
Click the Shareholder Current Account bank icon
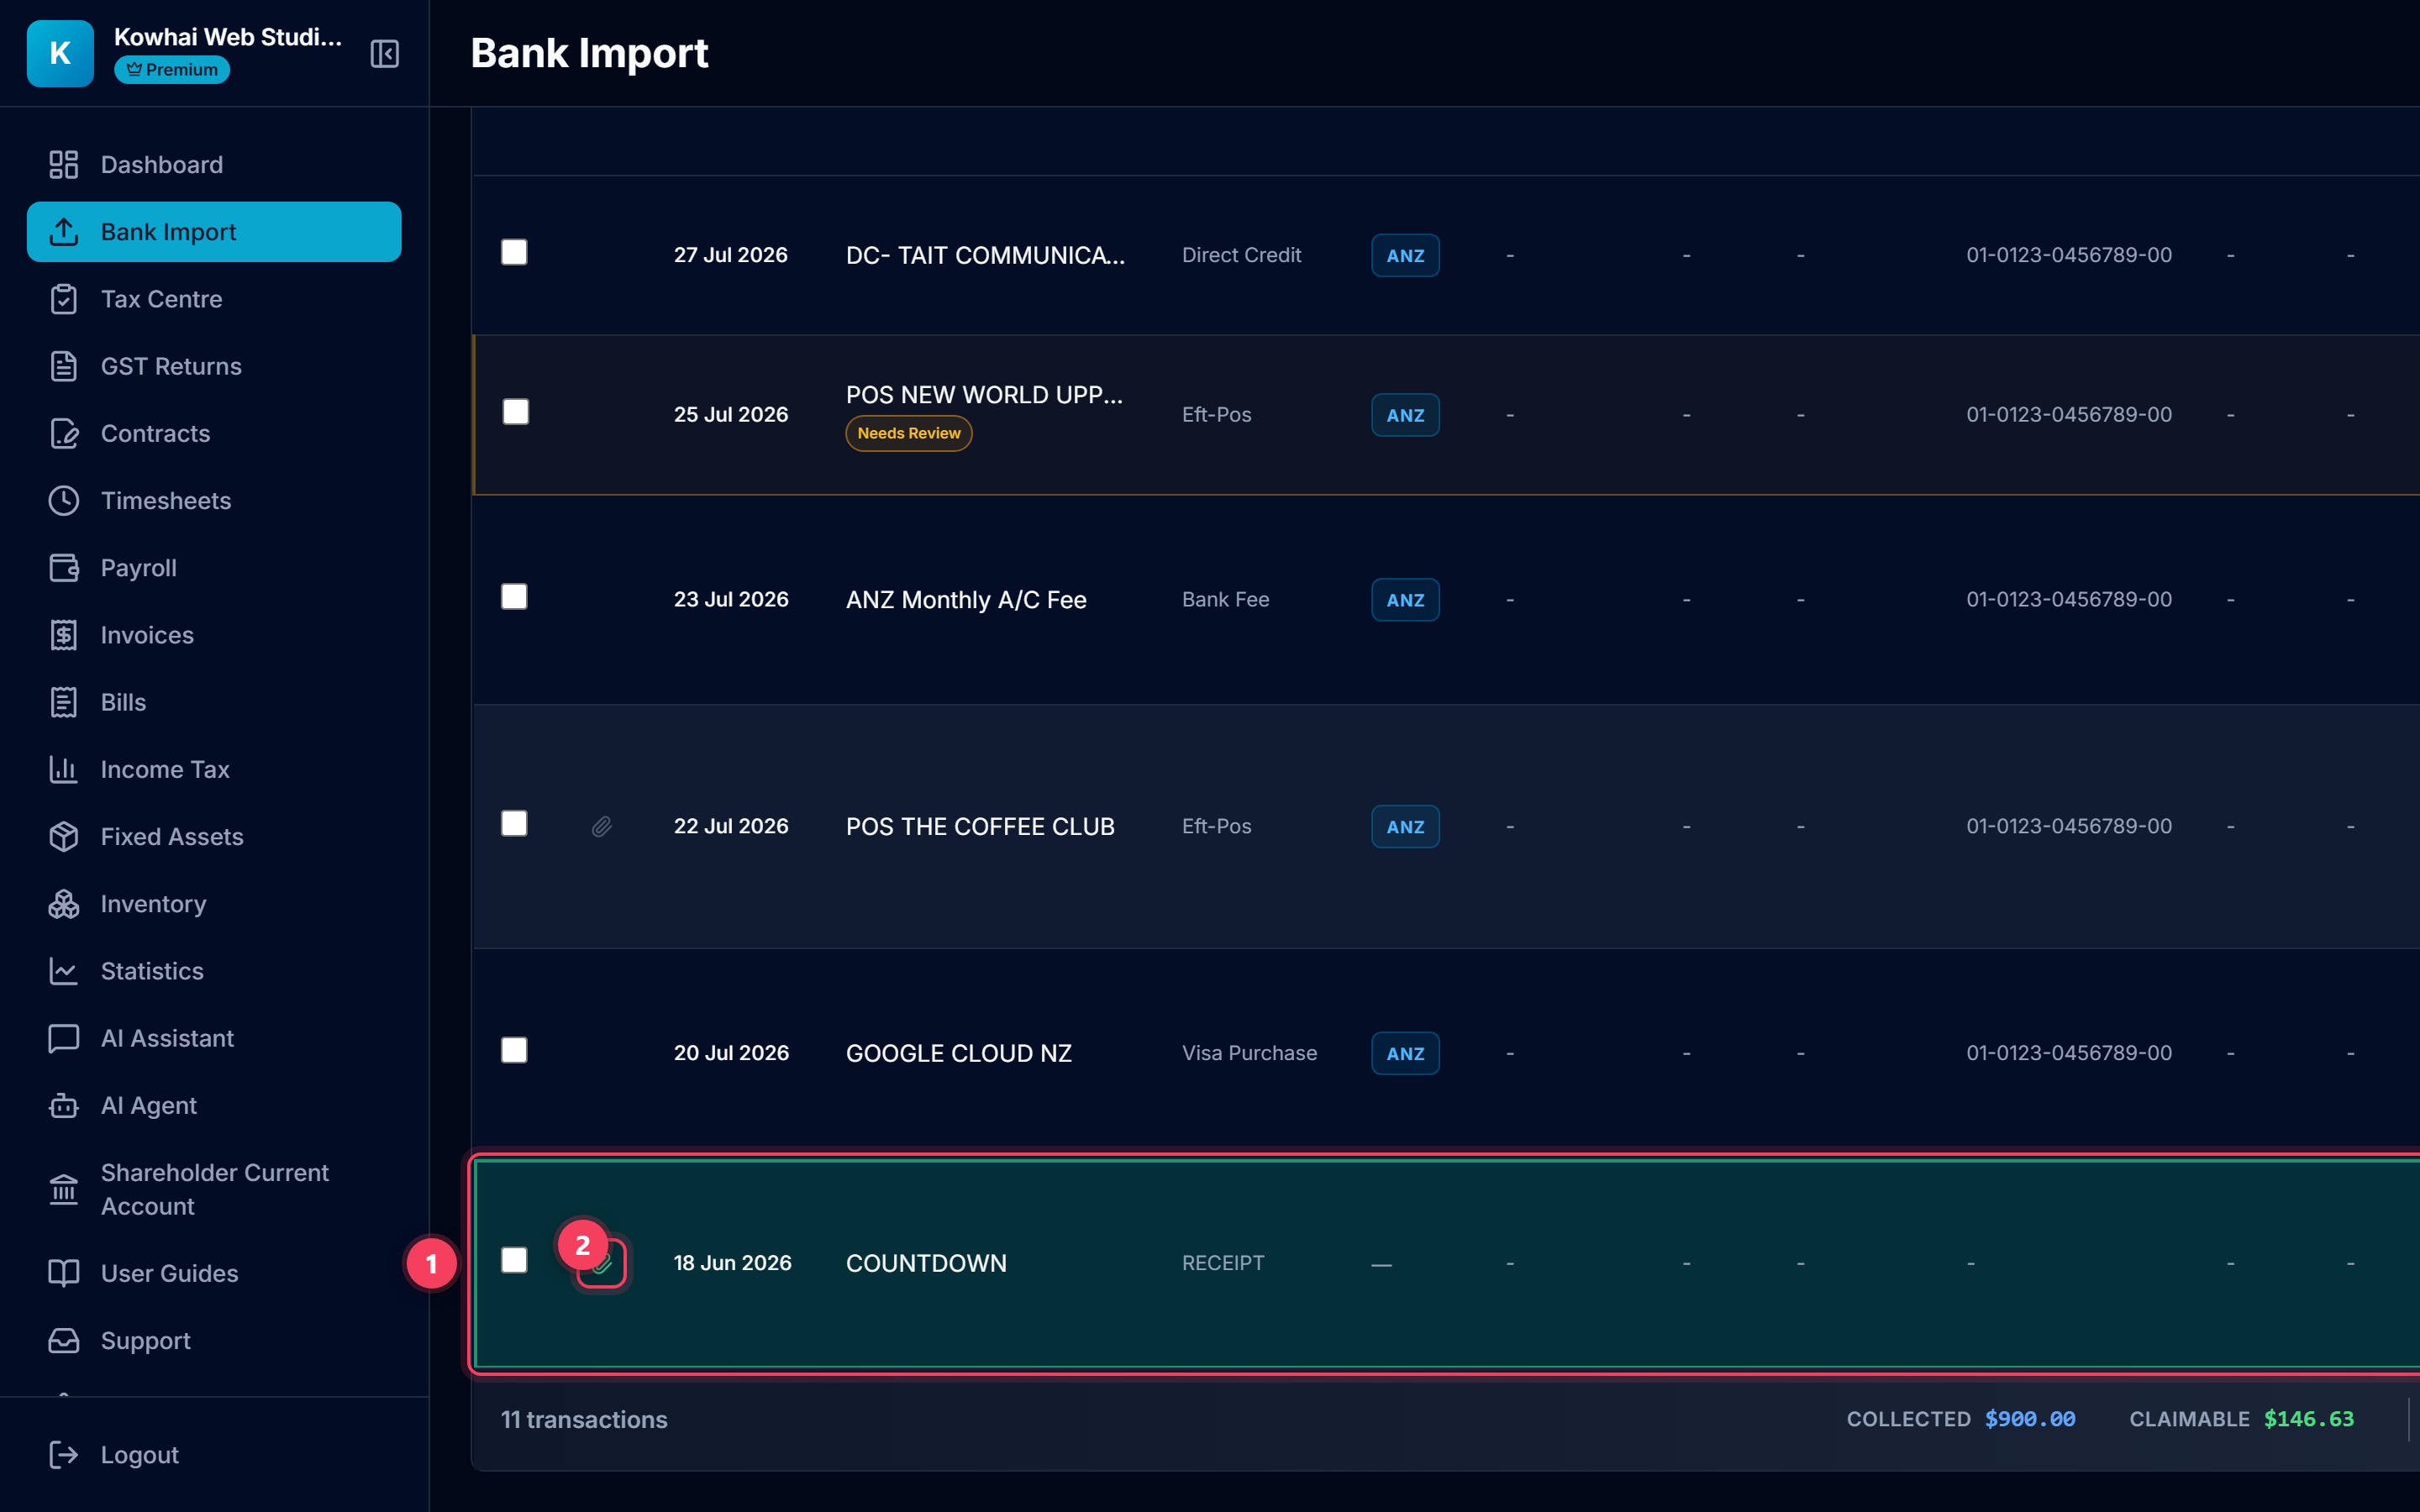[x=64, y=1189]
